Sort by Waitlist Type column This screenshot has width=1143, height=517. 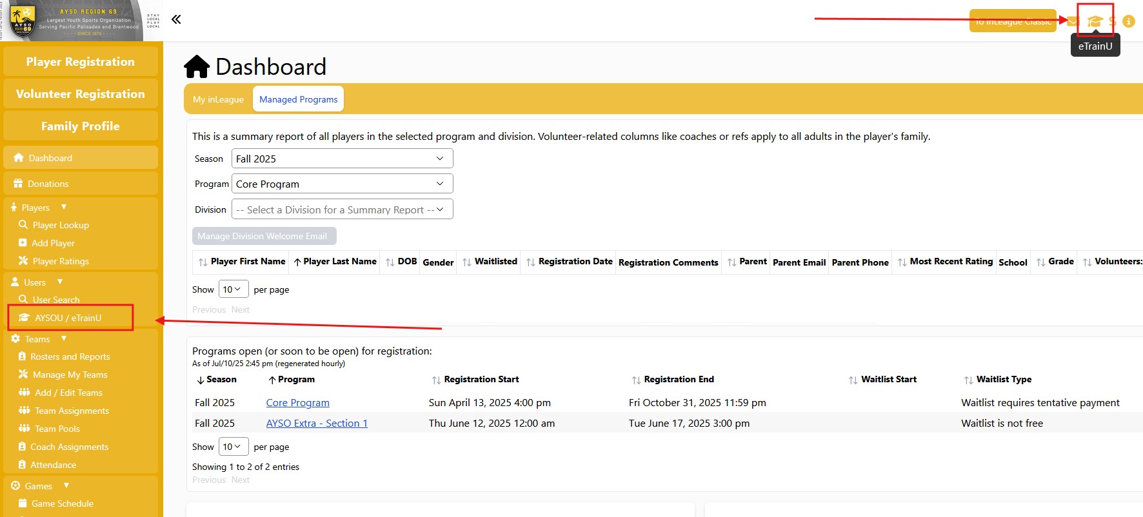[1003, 380]
